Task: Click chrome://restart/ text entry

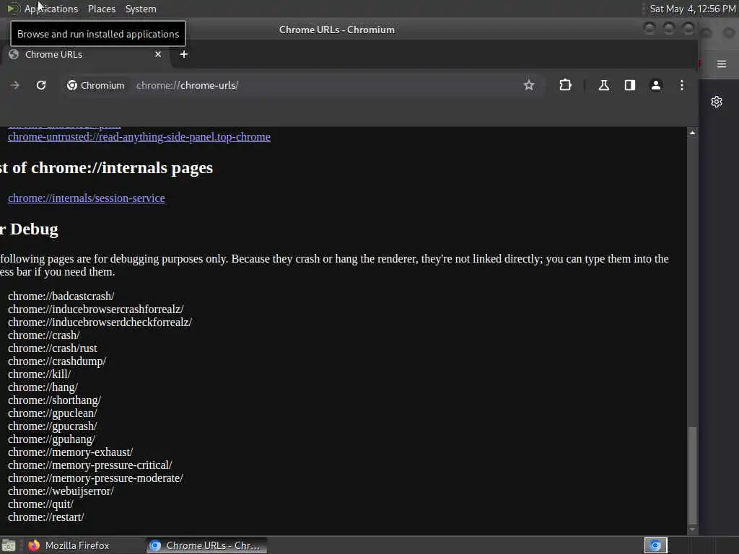Action: coord(45,516)
